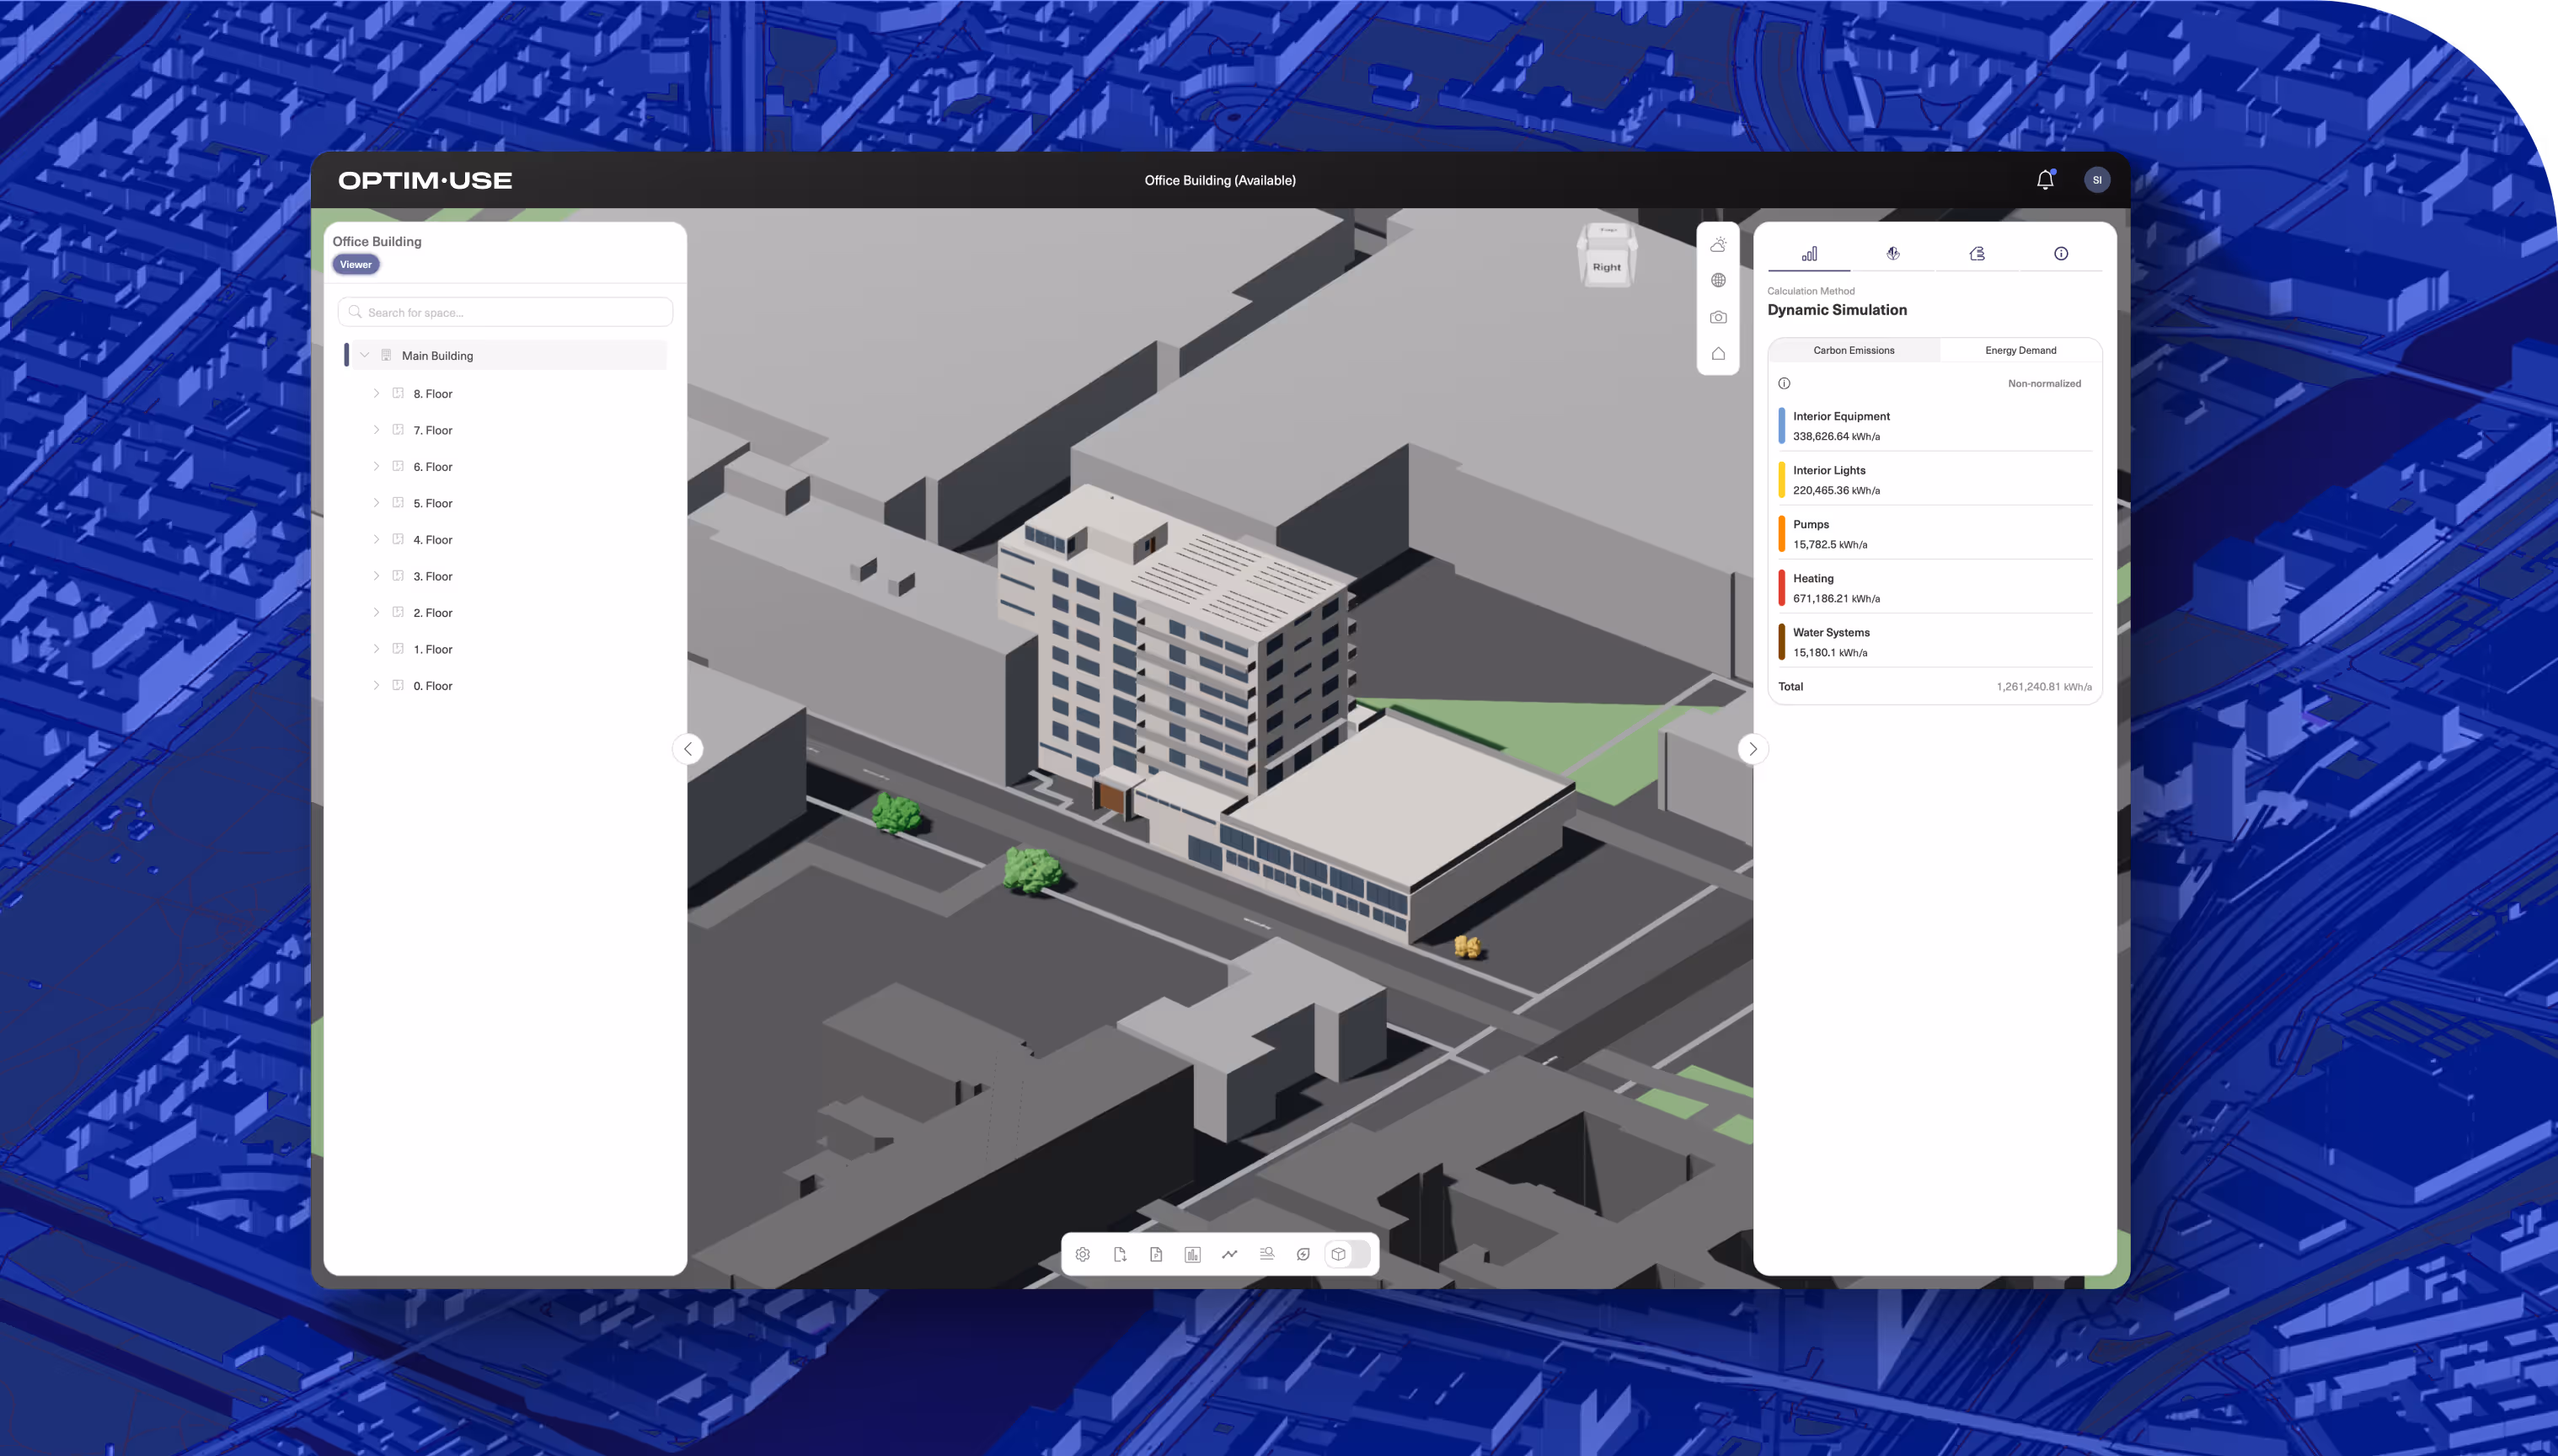This screenshot has height=1456, width=2558.
Task: Collapse the left panel with arrow button
Action: click(688, 749)
